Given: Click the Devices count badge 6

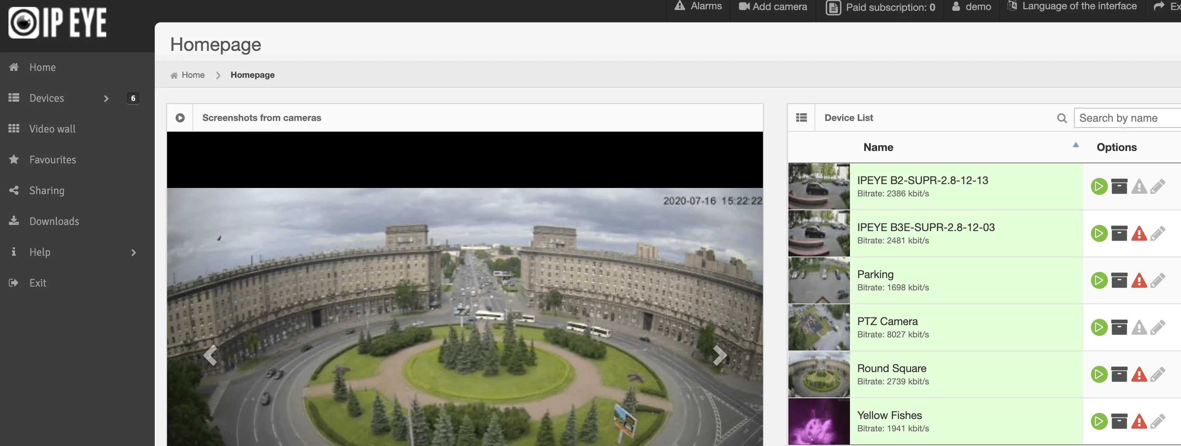Looking at the screenshot, I should click(x=133, y=98).
